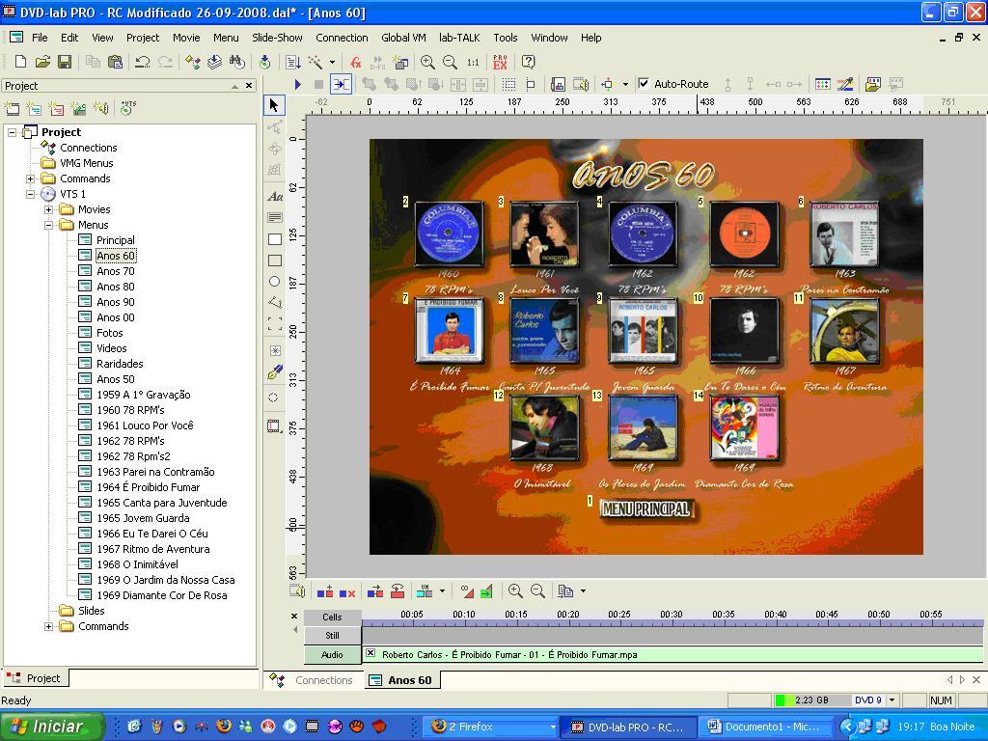988x741 pixels.
Task: Select the Aa text tool
Action: click(275, 196)
